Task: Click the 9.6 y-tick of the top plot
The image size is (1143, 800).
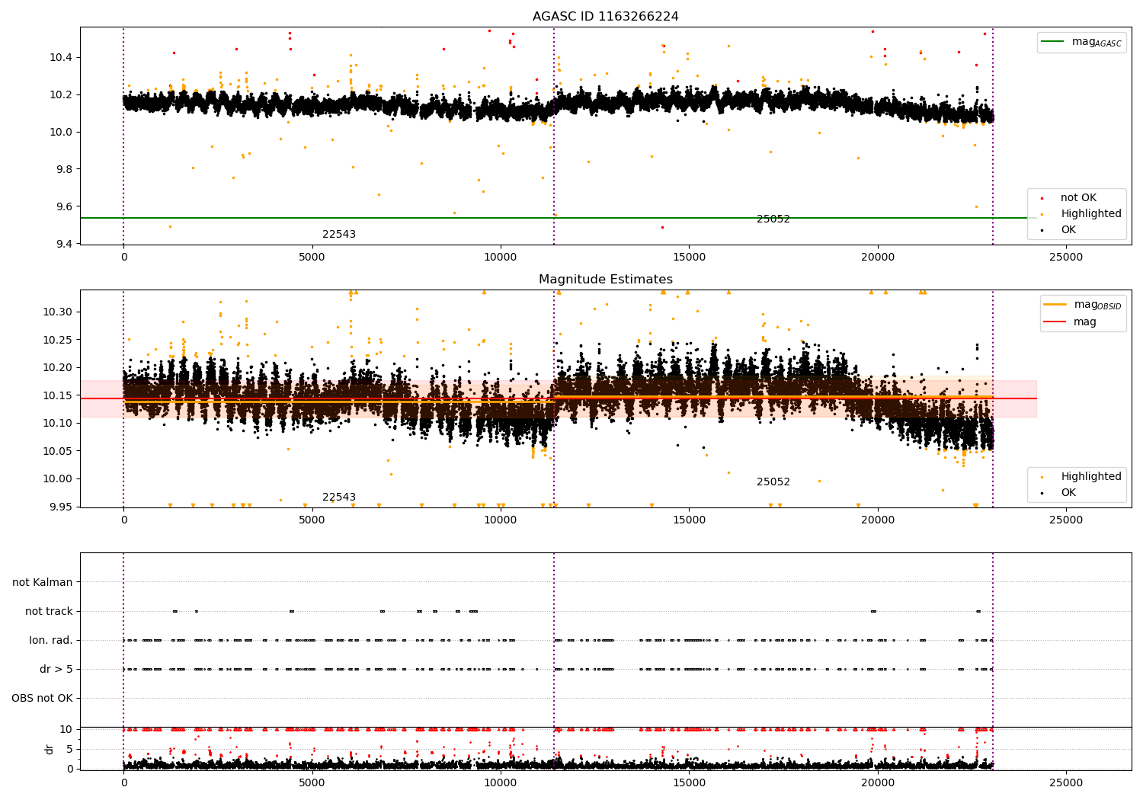Action: tap(64, 207)
